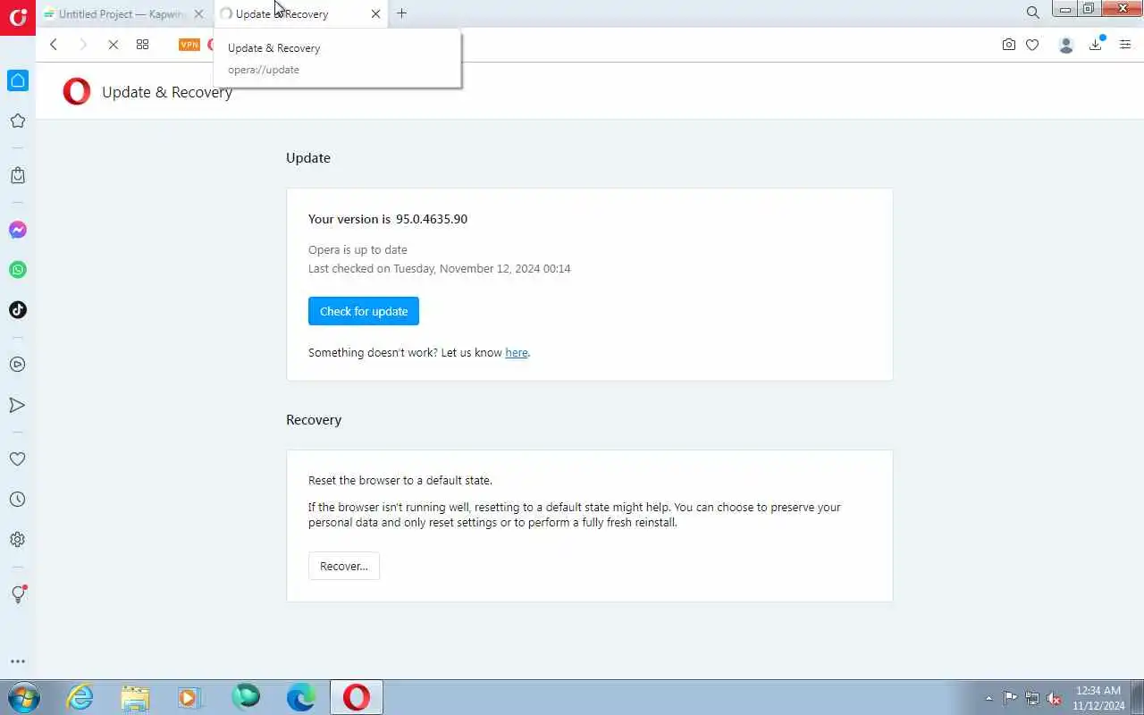Open TikTok in the sidebar
The image size is (1144, 715).
(x=18, y=310)
